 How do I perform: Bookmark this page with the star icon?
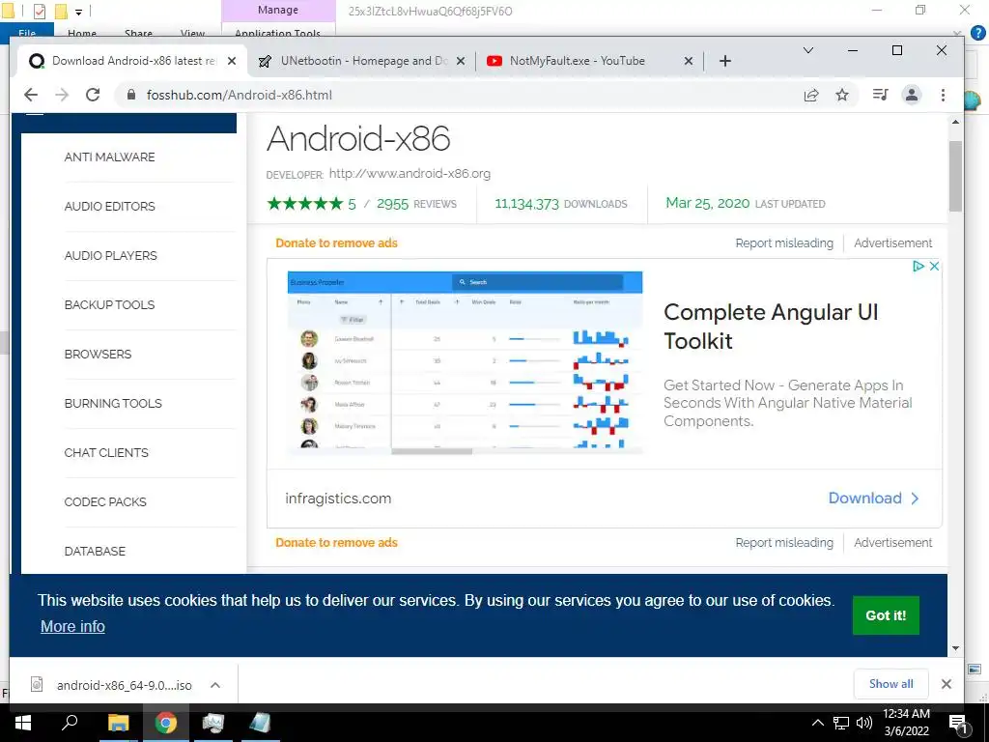pos(842,95)
